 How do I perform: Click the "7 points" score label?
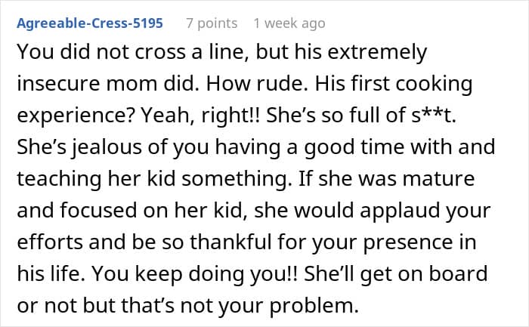coord(212,23)
